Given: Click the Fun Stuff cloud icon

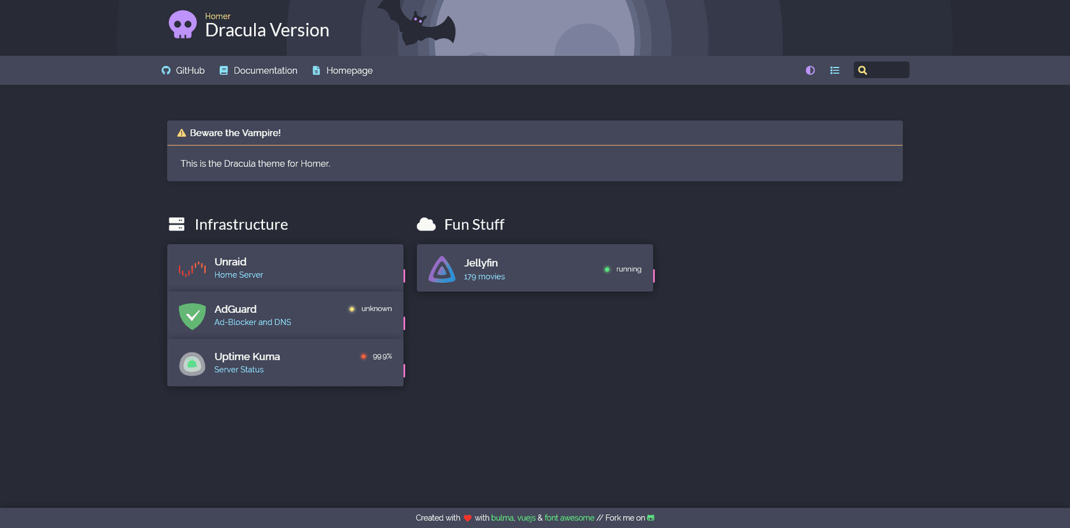Looking at the screenshot, I should click(x=426, y=224).
